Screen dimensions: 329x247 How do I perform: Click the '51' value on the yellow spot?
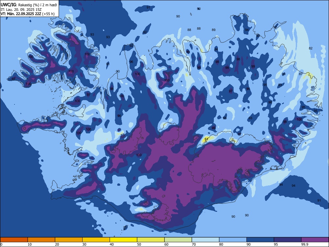(206, 139)
